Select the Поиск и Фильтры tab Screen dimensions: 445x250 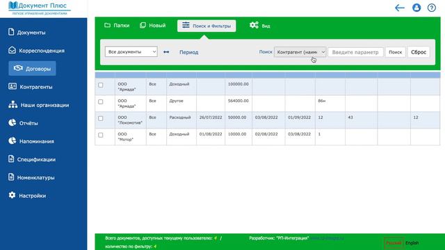coord(207,26)
